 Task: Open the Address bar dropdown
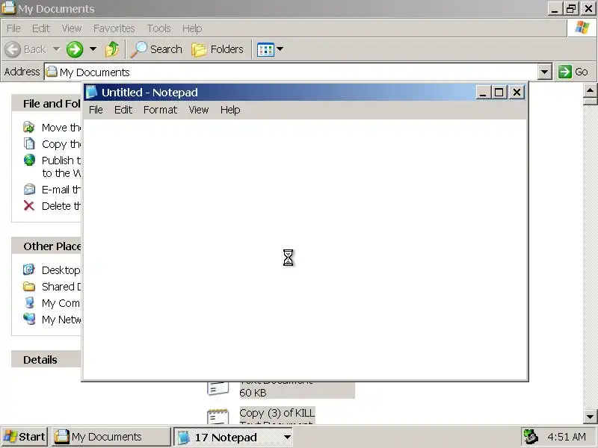(x=545, y=72)
